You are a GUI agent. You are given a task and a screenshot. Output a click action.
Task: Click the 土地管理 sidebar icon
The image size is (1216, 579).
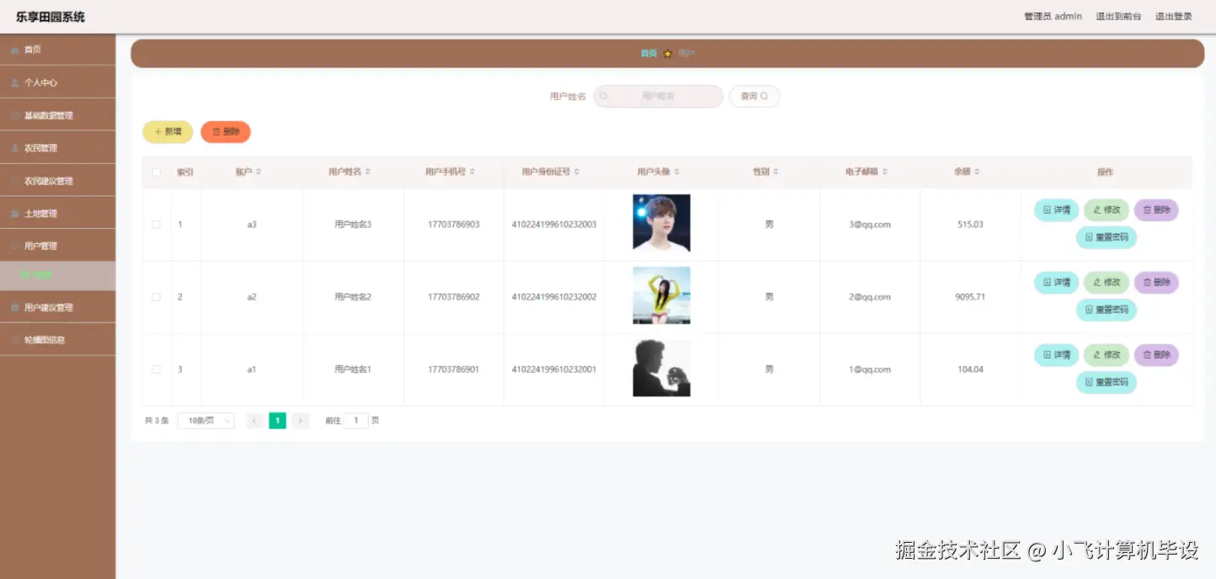pos(15,214)
